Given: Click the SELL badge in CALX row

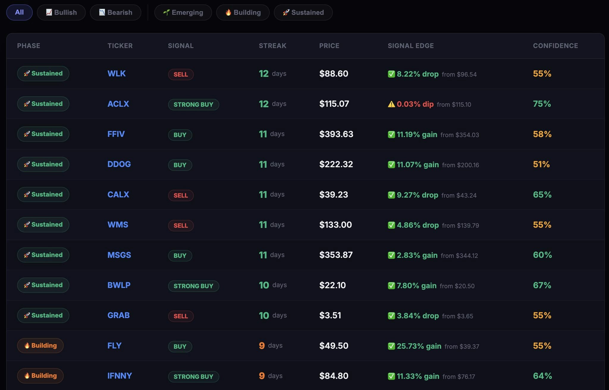Looking at the screenshot, I should (x=181, y=195).
